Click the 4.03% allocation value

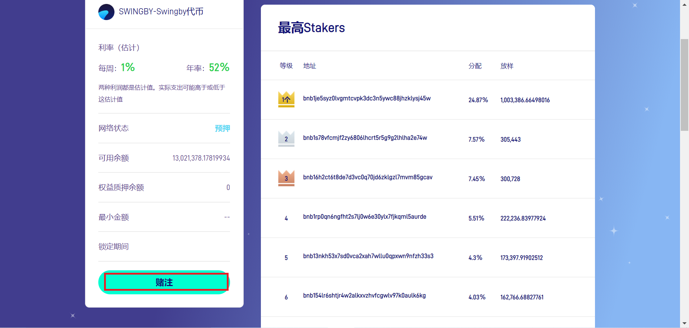coord(477,297)
